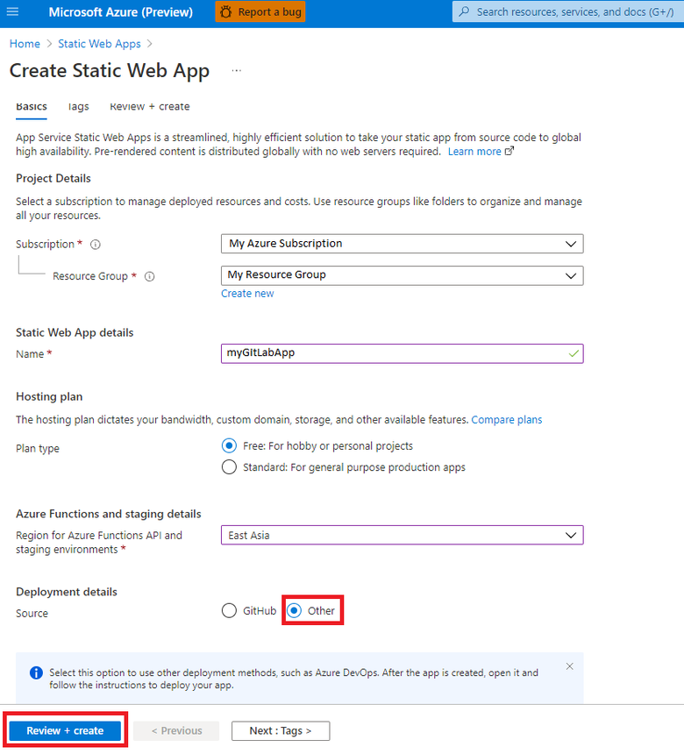
Task: Expand the My Resource Group dropdown
Action: [403, 275]
